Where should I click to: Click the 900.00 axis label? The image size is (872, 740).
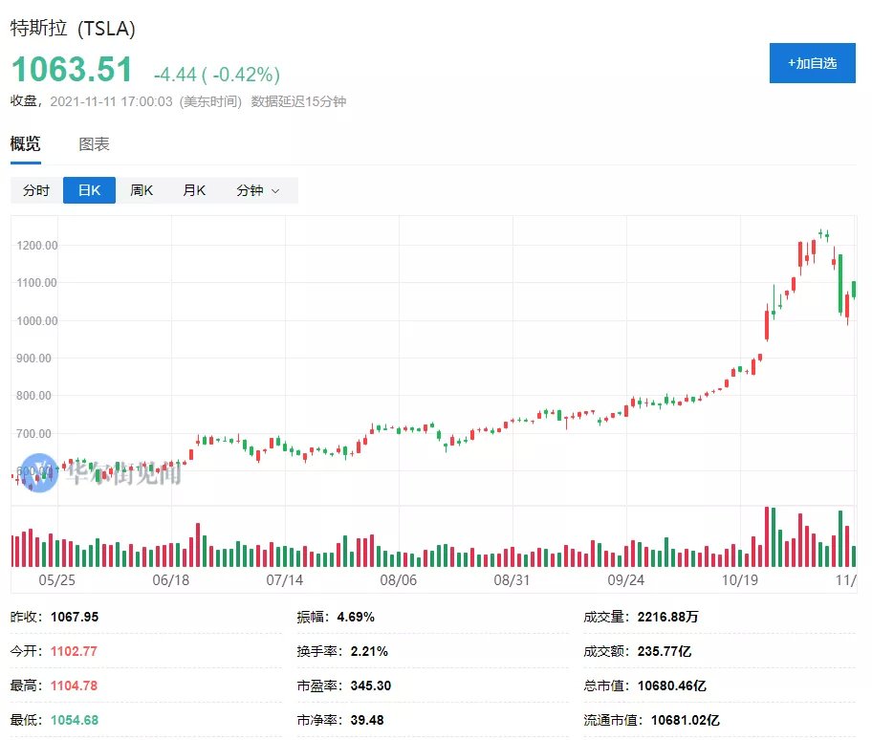pos(33,358)
